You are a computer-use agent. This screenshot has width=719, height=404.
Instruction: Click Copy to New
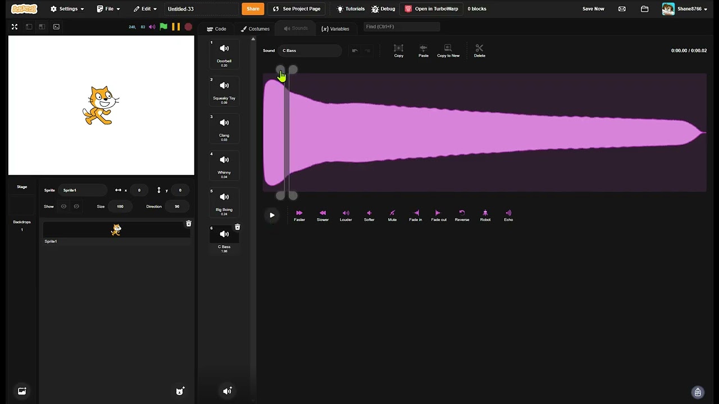448,50
